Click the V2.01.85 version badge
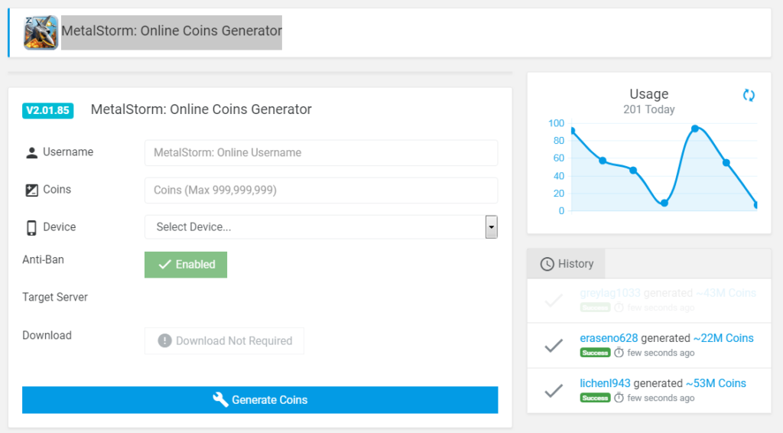The height and width of the screenshot is (433, 783). pyautogui.click(x=47, y=110)
